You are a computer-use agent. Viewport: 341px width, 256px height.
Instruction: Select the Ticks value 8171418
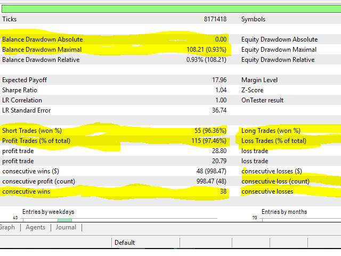(x=215, y=19)
